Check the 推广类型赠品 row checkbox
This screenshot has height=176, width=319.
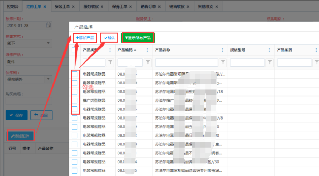click(x=74, y=100)
